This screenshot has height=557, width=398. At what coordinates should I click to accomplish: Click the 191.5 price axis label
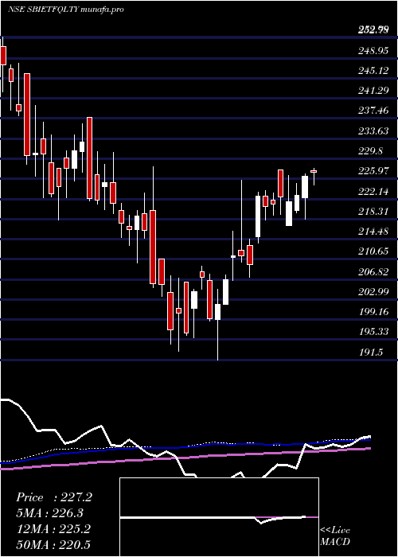(371, 353)
